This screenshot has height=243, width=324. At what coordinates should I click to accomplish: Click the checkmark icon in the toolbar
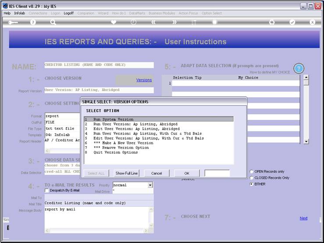click(292, 22)
